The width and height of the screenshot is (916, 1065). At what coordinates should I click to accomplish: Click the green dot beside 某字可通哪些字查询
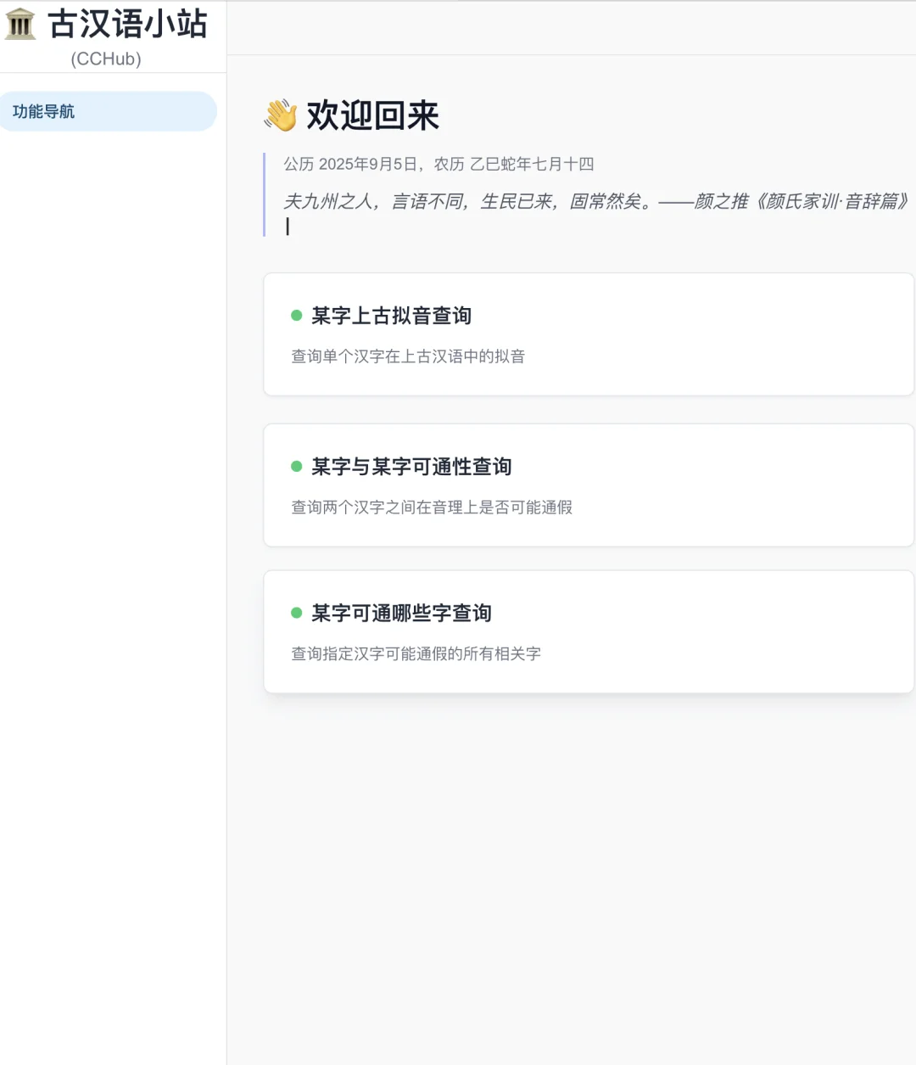[297, 613]
